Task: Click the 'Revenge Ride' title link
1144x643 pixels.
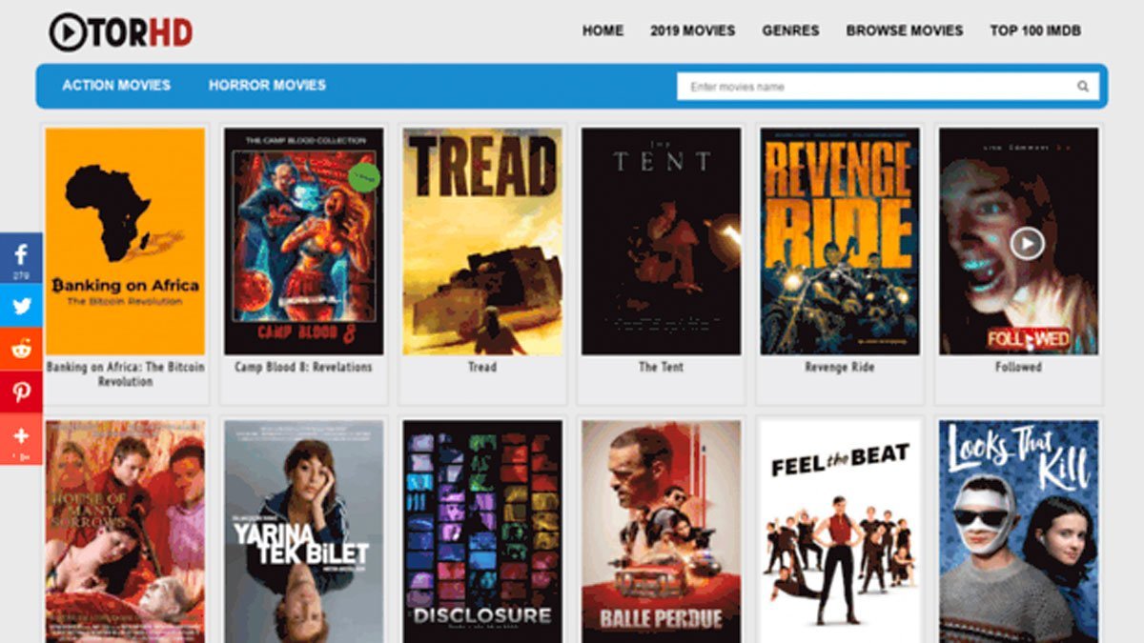Action: point(840,367)
